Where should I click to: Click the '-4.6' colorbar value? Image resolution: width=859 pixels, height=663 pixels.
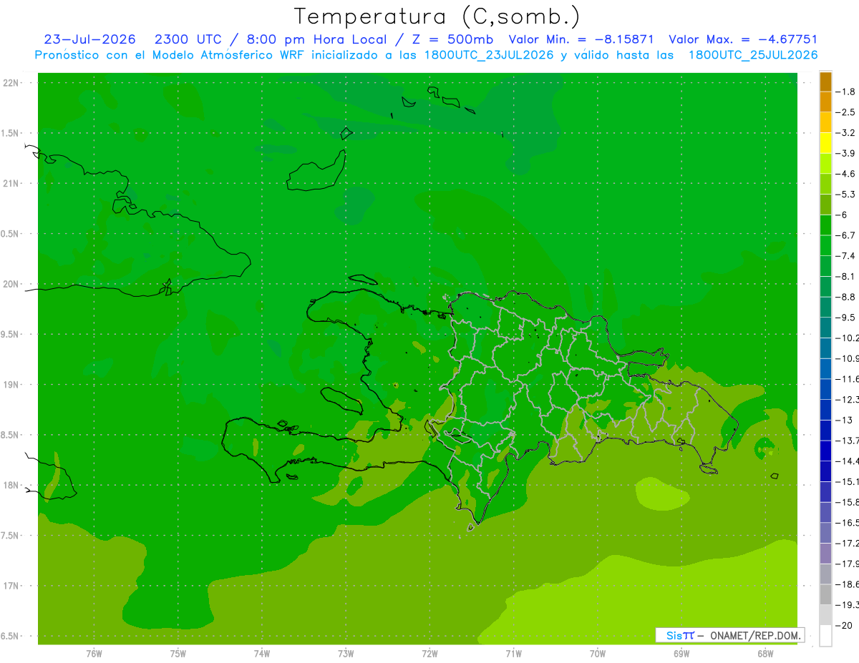(x=845, y=174)
